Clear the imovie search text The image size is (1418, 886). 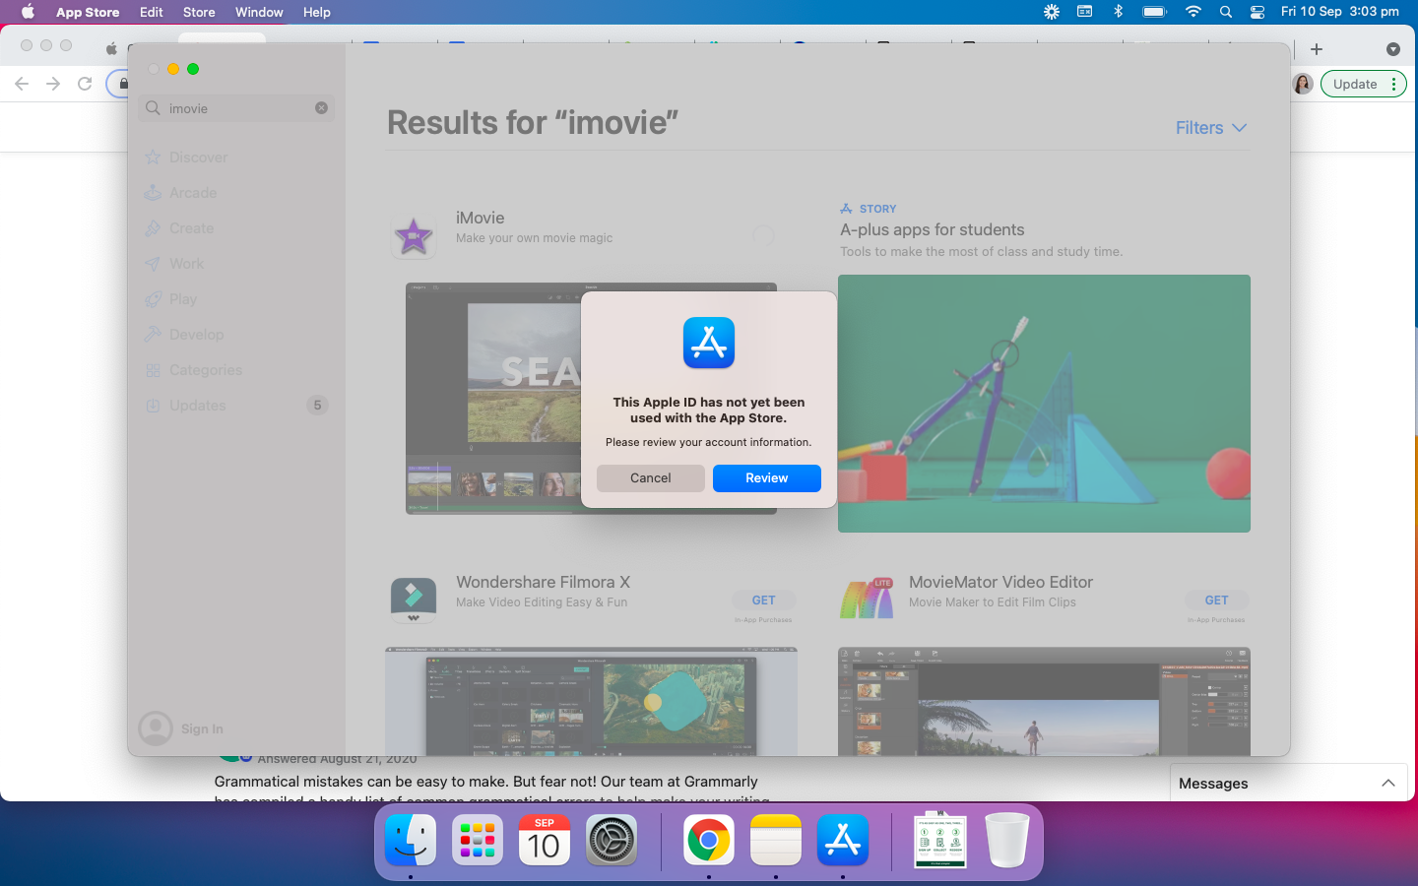point(321,108)
